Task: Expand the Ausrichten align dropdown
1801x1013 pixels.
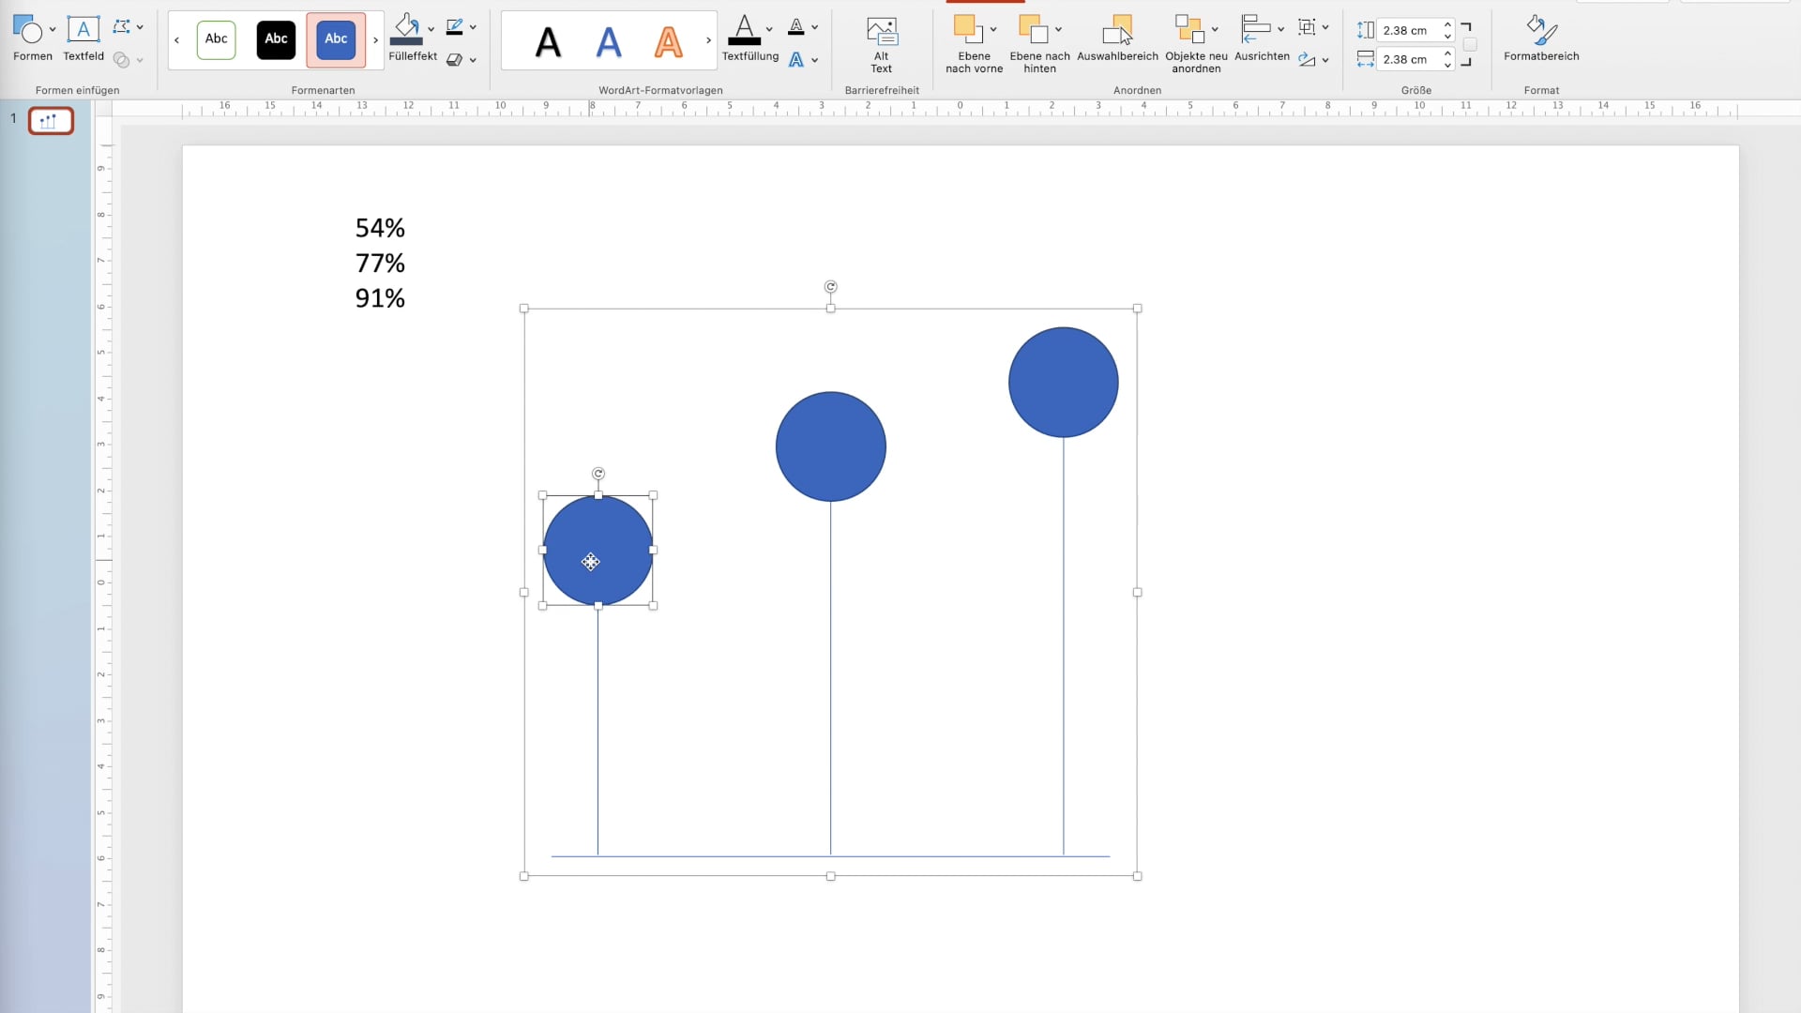Action: 1280,29
